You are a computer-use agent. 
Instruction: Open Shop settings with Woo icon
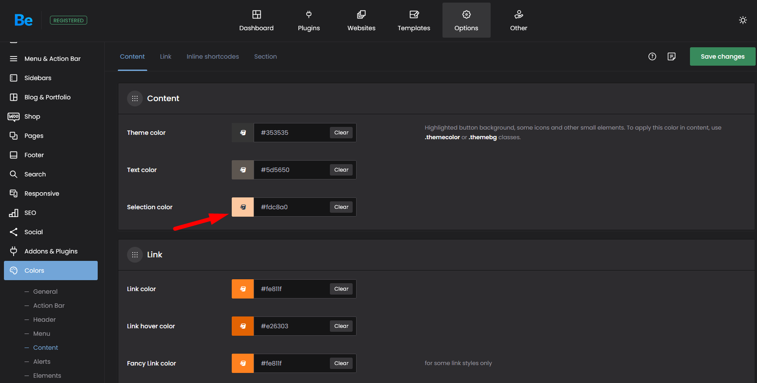coord(51,116)
